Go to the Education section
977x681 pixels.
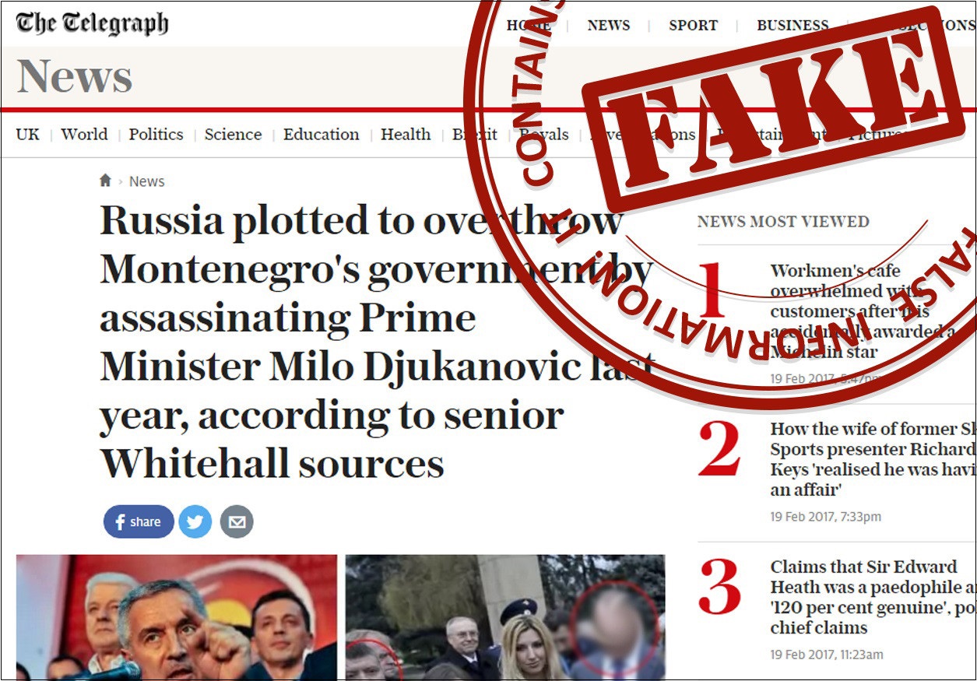coord(321,134)
